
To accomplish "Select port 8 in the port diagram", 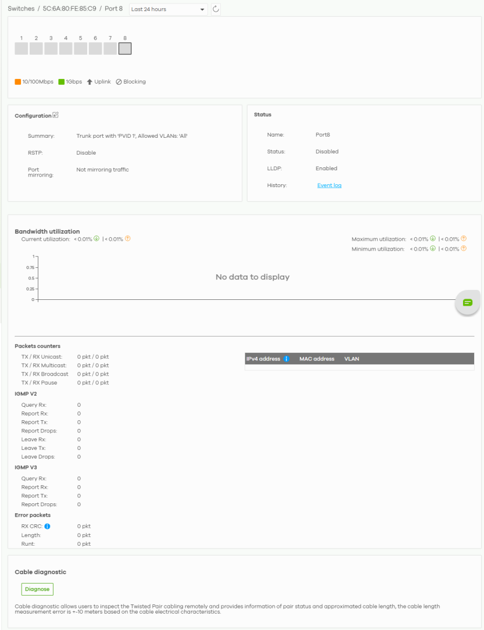I will [x=125, y=49].
